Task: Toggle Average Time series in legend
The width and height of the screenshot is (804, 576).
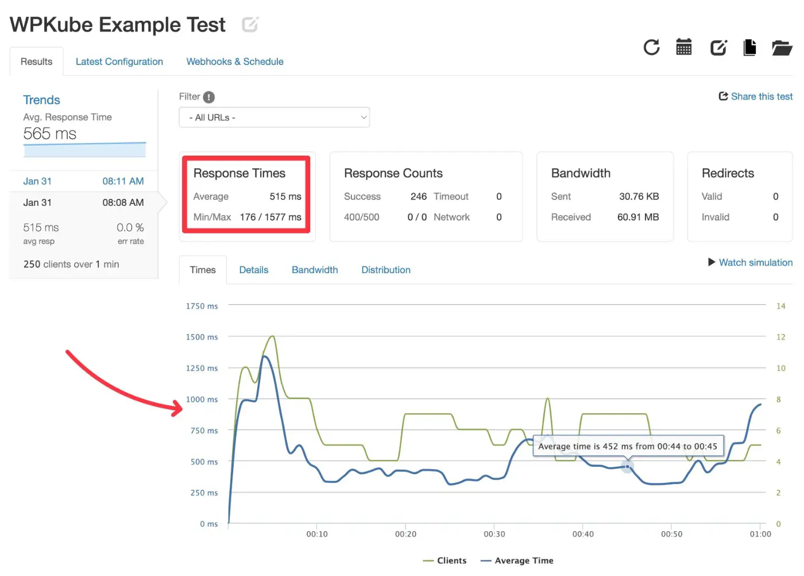Action: click(517, 560)
